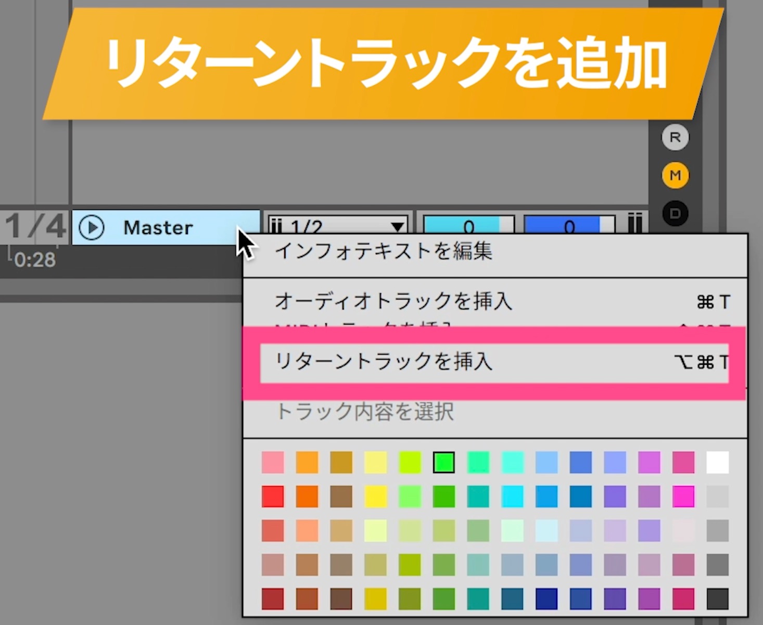
Task: Pick the mustard gold swatch in bottom row
Action: coord(375,599)
